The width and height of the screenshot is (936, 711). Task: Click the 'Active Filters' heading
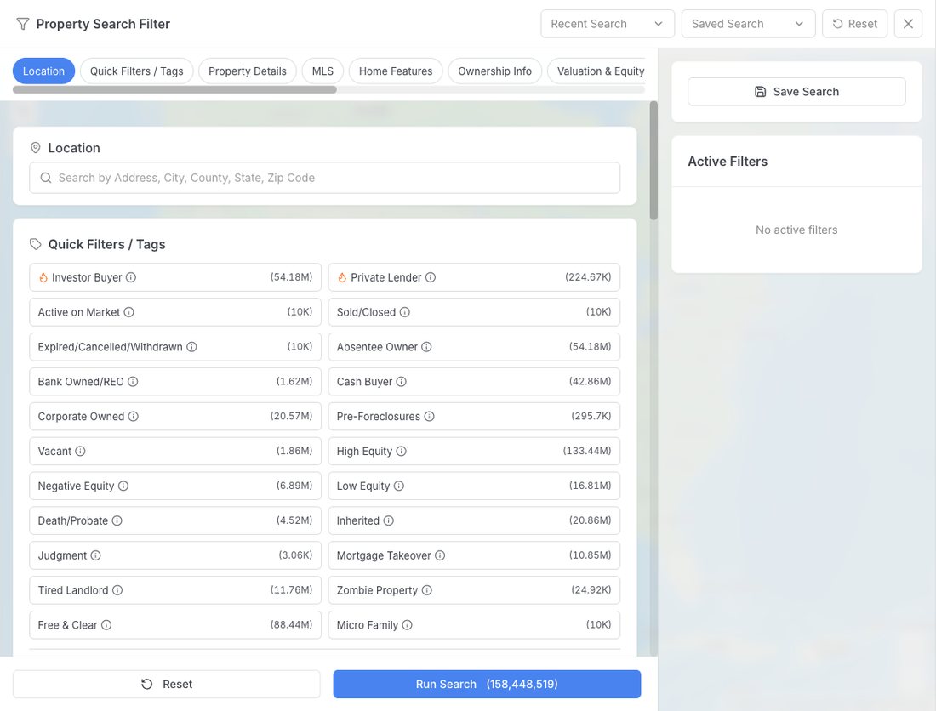[727, 161]
